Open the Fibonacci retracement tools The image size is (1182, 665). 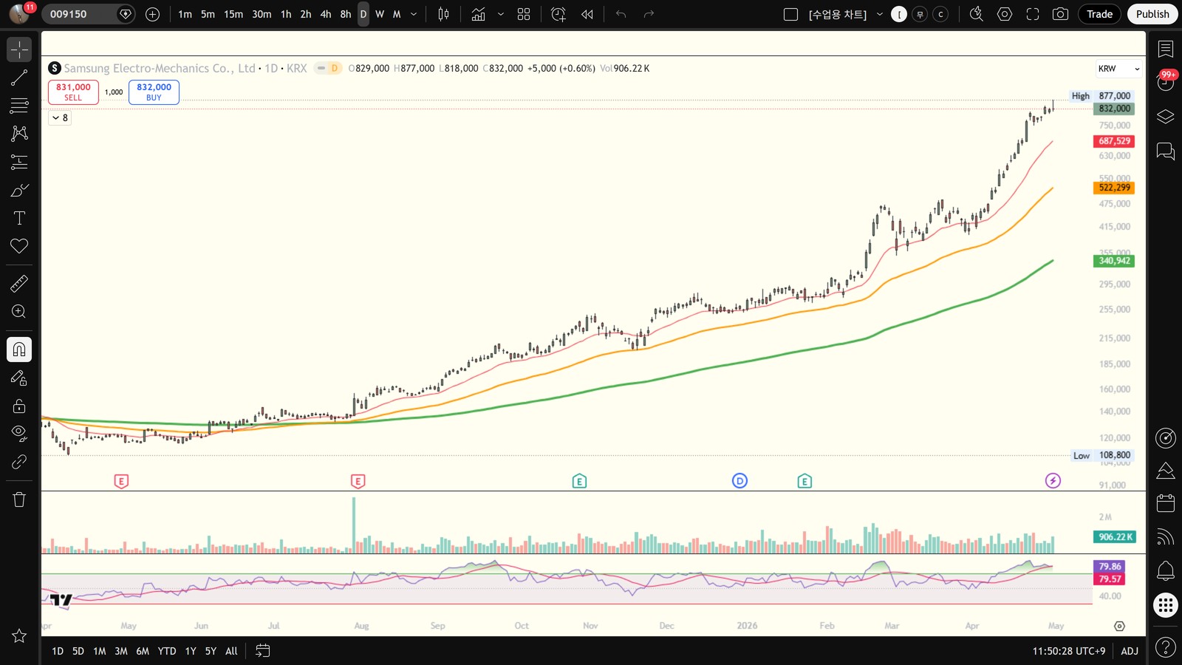pos(19,106)
